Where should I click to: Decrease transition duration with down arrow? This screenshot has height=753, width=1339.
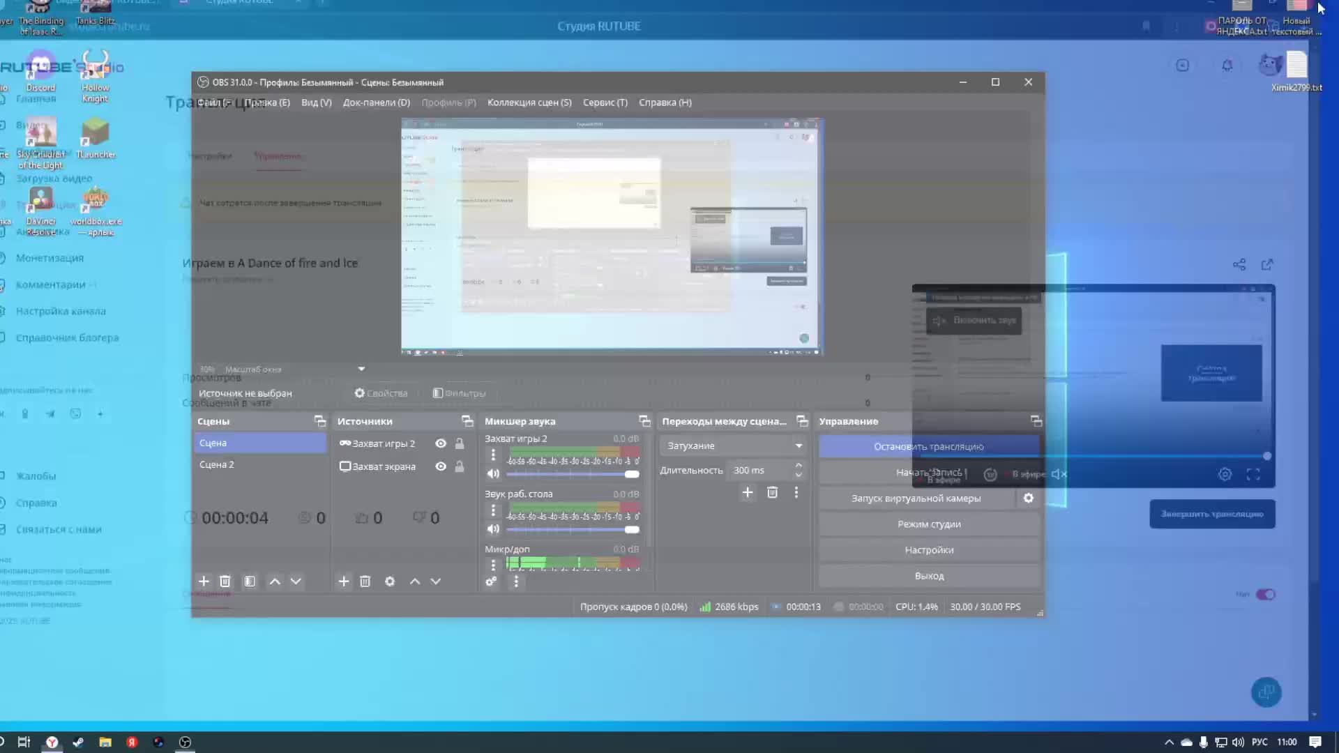[799, 475]
